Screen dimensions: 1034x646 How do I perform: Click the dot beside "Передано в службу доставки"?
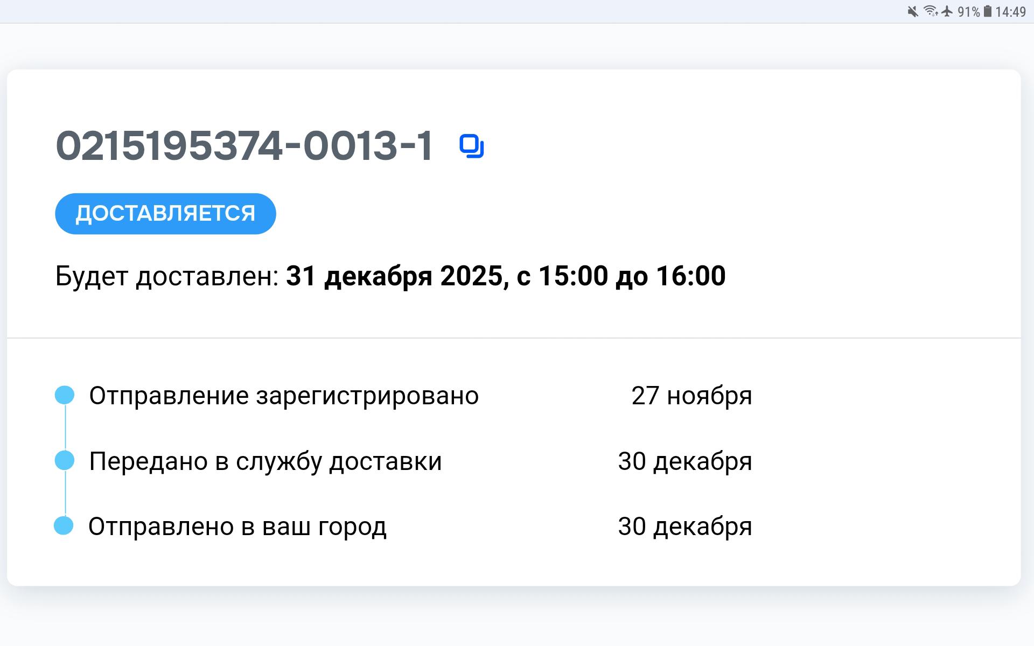pos(65,461)
